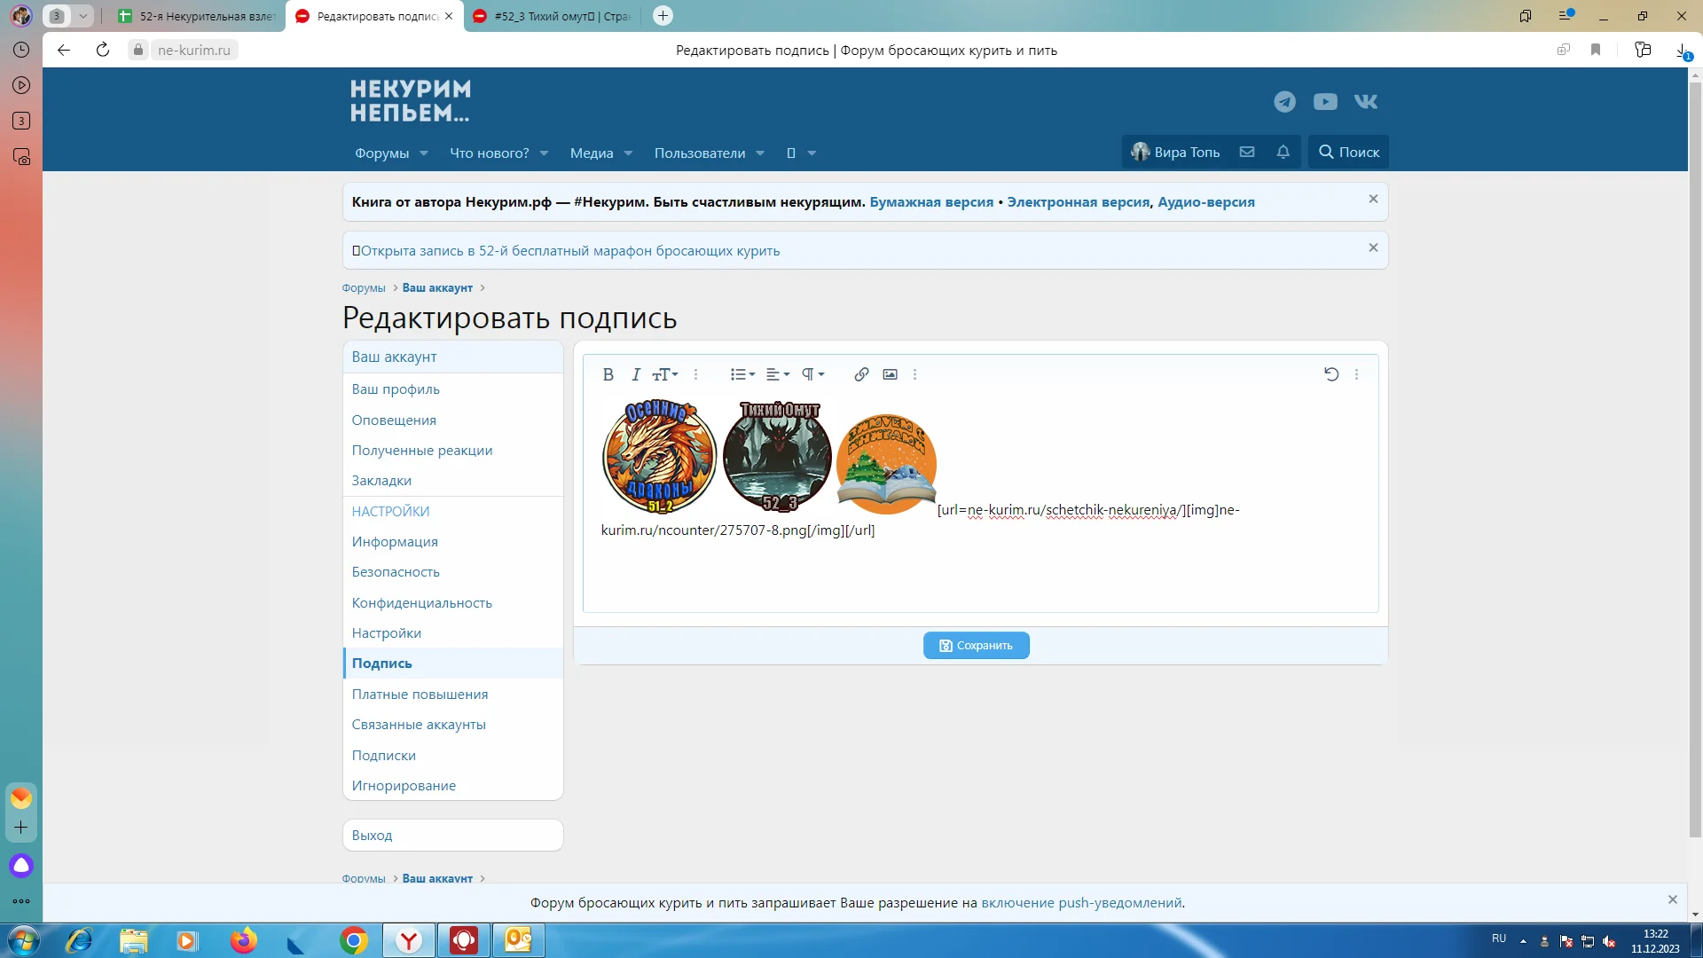Viewport: 1703px width, 958px height.
Task: Expand the Пользователи menu
Action: click(707, 153)
